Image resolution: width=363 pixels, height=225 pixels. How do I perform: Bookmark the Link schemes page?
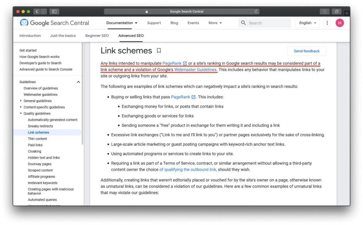pos(158,51)
